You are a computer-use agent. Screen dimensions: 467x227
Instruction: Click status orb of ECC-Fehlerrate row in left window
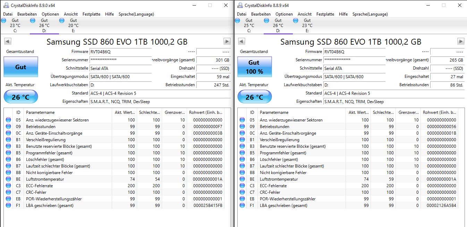(x=8, y=186)
